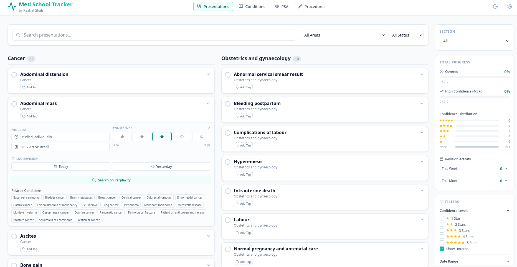Toggle dark mode moon icon

pyautogui.click(x=495, y=6)
